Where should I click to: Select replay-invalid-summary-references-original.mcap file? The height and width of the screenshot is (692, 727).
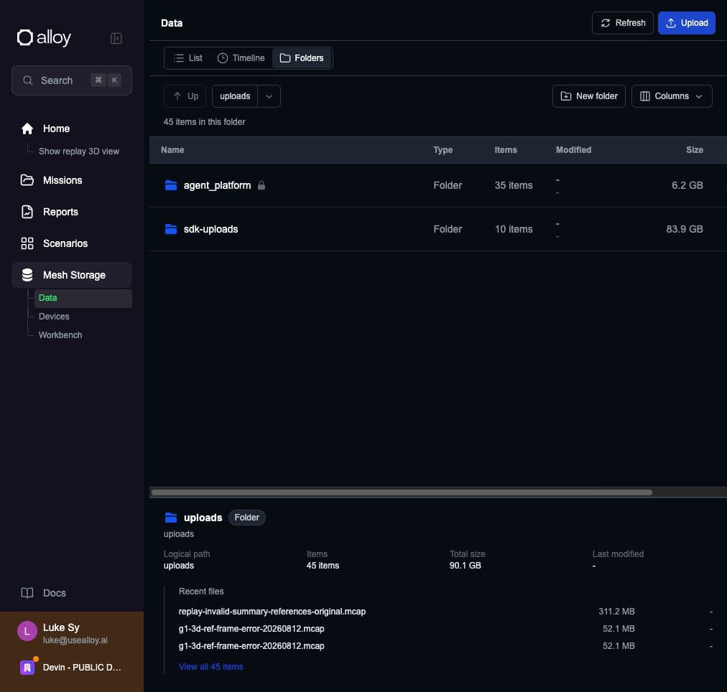tap(272, 612)
